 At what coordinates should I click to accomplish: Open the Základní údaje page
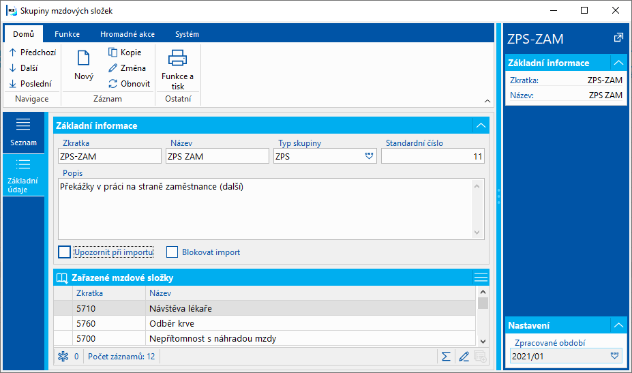click(23, 175)
